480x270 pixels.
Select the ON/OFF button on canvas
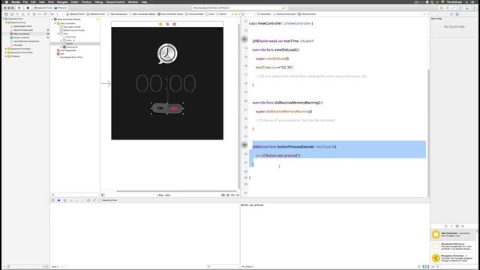pyautogui.click(x=167, y=108)
